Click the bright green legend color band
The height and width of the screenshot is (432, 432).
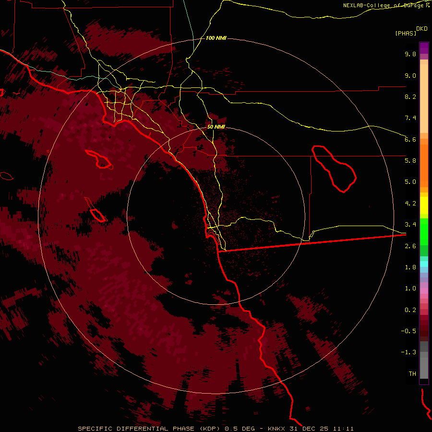424,231
